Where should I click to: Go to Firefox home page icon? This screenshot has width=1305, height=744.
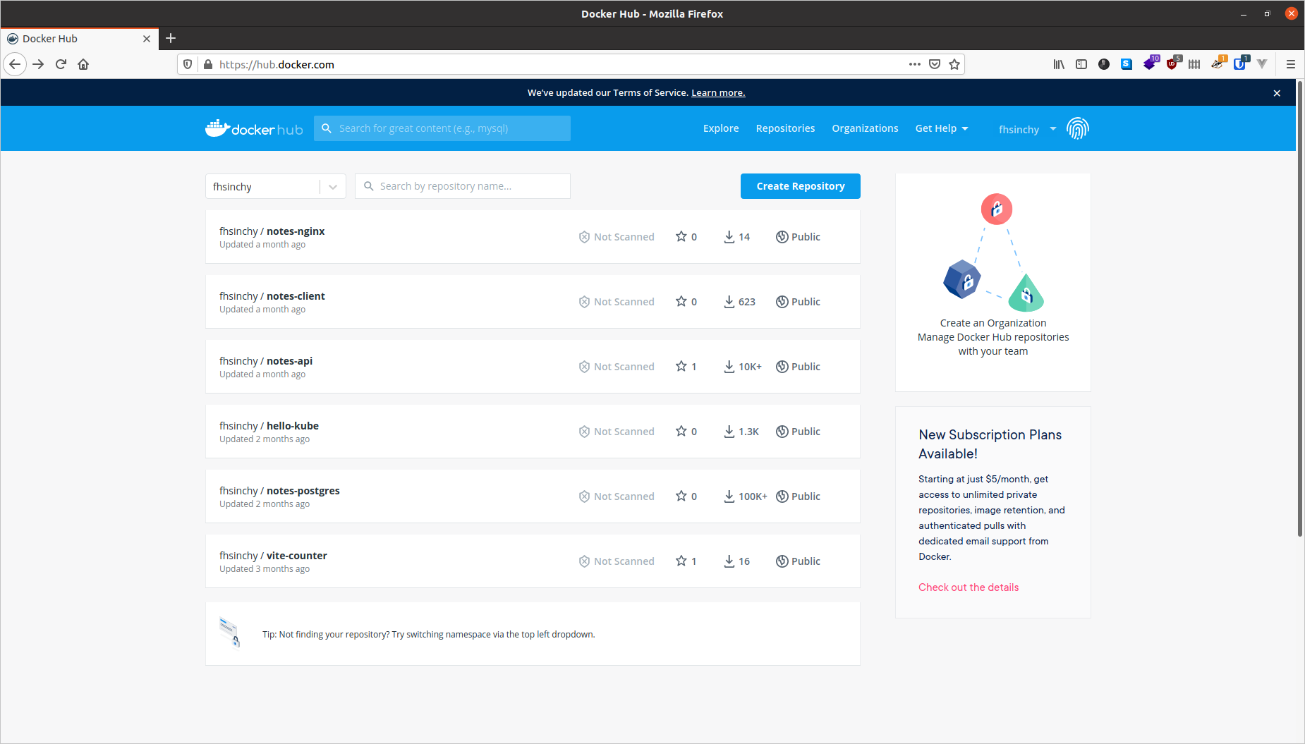tap(83, 64)
